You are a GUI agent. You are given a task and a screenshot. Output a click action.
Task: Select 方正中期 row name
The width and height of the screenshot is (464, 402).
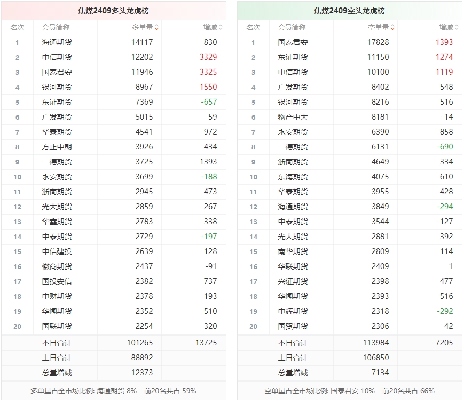[x=57, y=147]
